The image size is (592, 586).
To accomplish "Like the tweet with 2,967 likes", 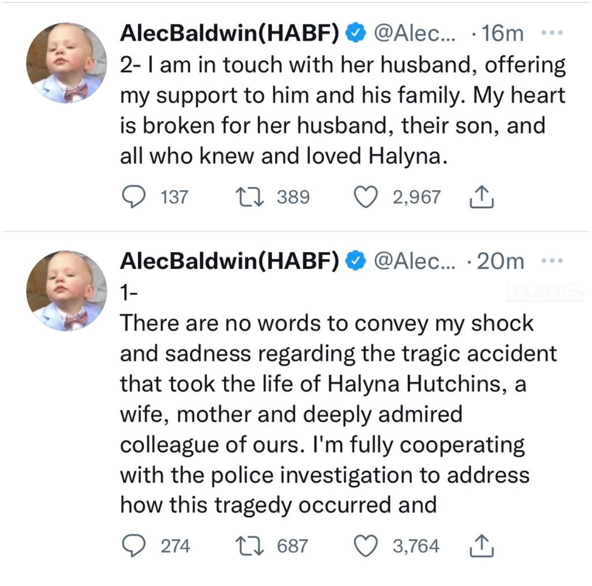I will [366, 197].
